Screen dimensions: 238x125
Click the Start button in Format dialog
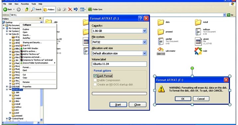point(118,104)
